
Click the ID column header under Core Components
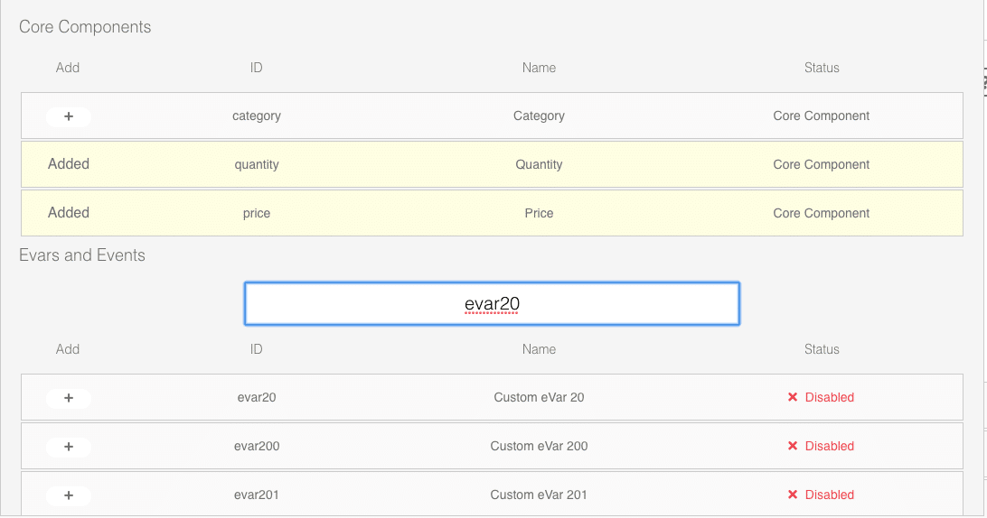coord(256,68)
